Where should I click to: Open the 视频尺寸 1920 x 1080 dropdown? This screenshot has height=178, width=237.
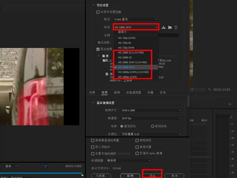click(x=151, y=110)
